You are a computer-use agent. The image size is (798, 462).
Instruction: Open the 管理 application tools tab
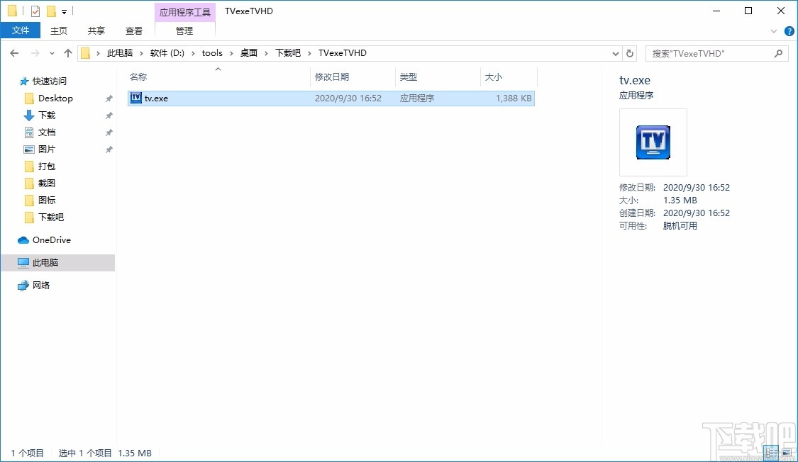(184, 30)
